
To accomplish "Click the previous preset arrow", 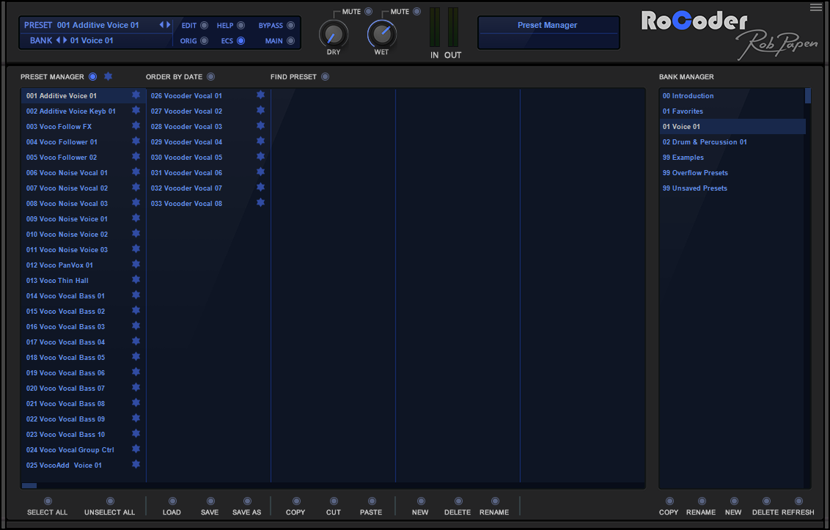I will tap(163, 24).
